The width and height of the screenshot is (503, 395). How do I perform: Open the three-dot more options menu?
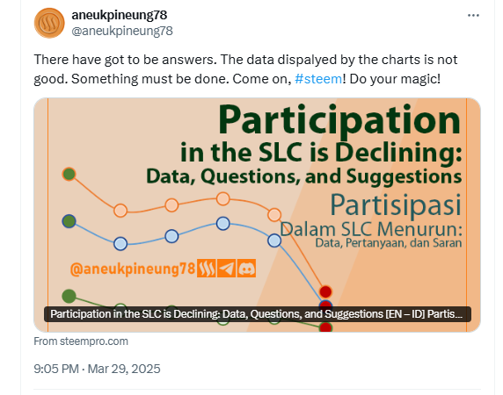click(473, 16)
